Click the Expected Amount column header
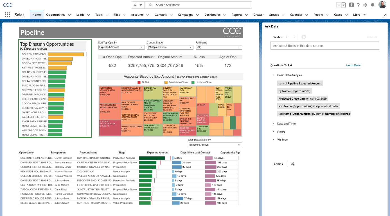This screenshot has width=390, height=216. point(158,153)
